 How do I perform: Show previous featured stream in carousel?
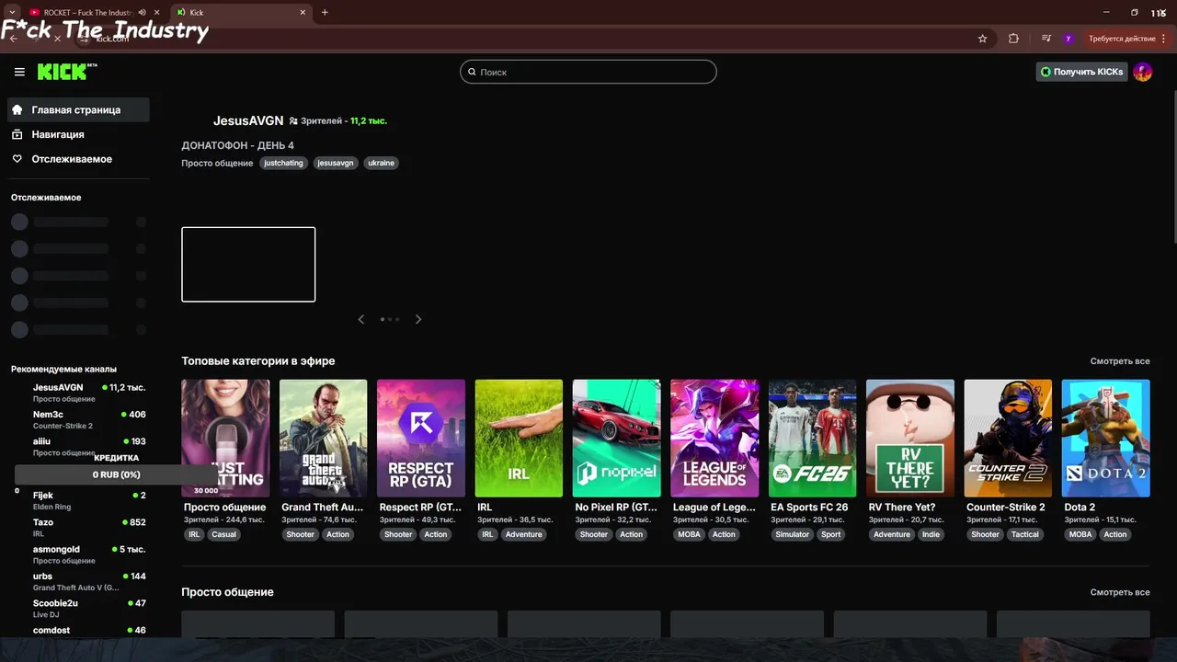(x=361, y=319)
